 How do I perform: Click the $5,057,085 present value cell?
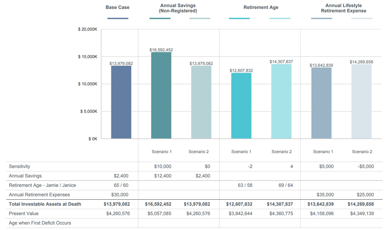click(x=160, y=214)
